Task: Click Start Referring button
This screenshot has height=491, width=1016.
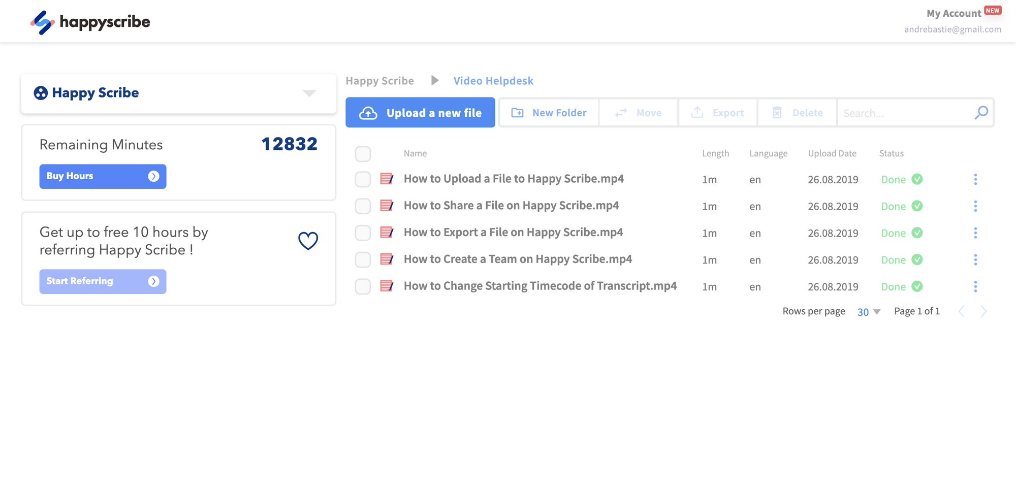Action: click(103, 281)
